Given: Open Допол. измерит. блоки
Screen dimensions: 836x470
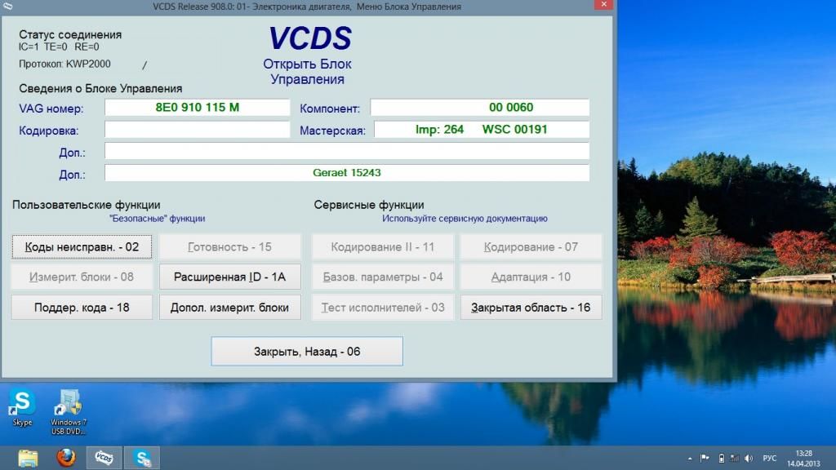Looking at the screenshot, I should 229,308.
